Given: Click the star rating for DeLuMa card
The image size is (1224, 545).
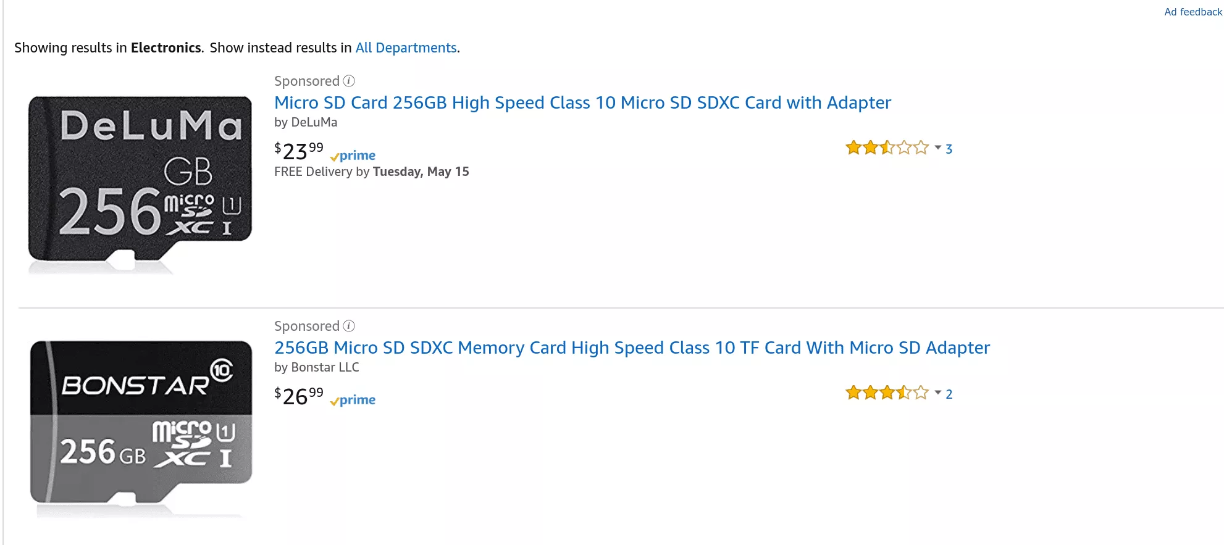Looking at the screenshot, I should pos(887,148).
